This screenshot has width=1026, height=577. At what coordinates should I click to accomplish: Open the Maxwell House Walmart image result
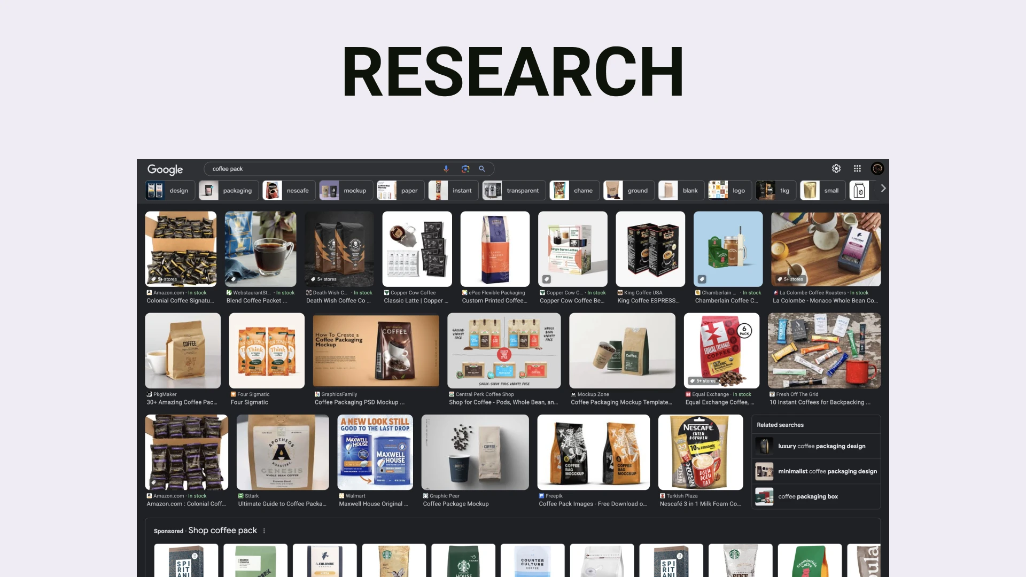click(375, 452)
